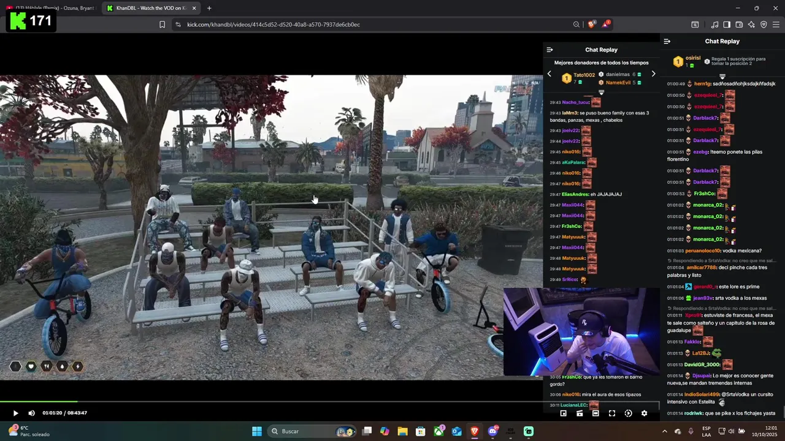785x441 pixels.
Task: Open the media control music note icon
Action: click(714, 24)
